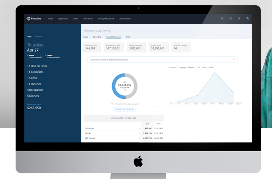The width and height of the screenshot is (272, 179).
Task: Click the House session flag icon
Action: pos(28,55)
